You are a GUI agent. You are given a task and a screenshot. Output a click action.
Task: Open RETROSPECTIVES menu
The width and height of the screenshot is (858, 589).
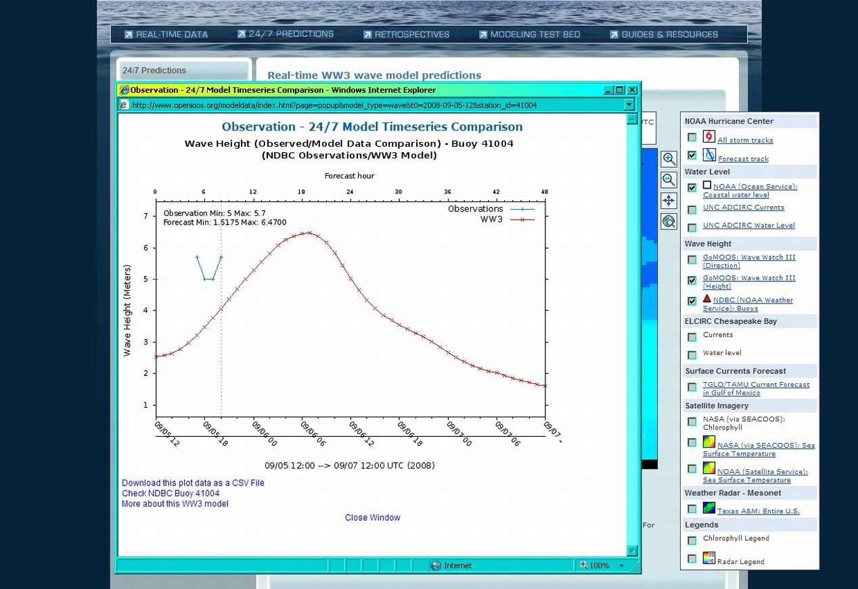[x=412, y=34]
